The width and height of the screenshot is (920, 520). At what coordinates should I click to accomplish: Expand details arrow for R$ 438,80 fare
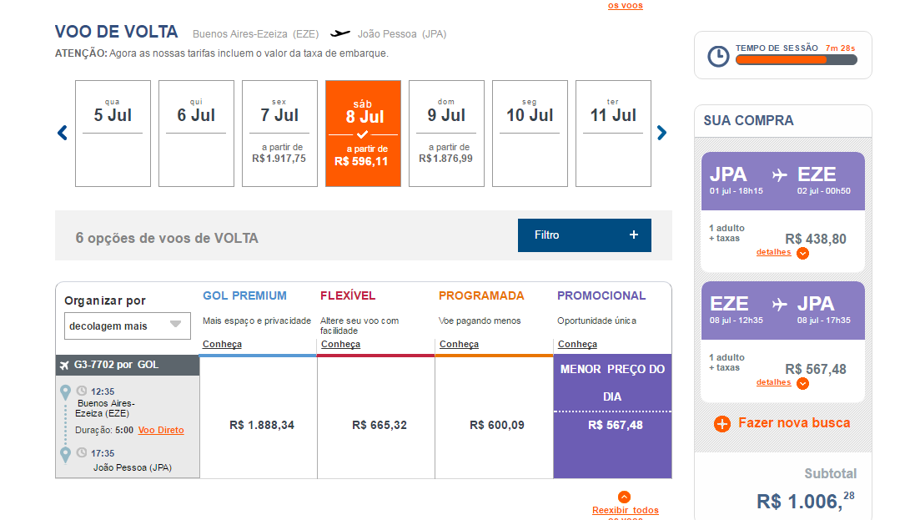[802, 253]
